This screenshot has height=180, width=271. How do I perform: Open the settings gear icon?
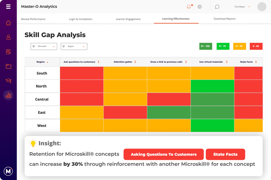click(x=200, y=7)
